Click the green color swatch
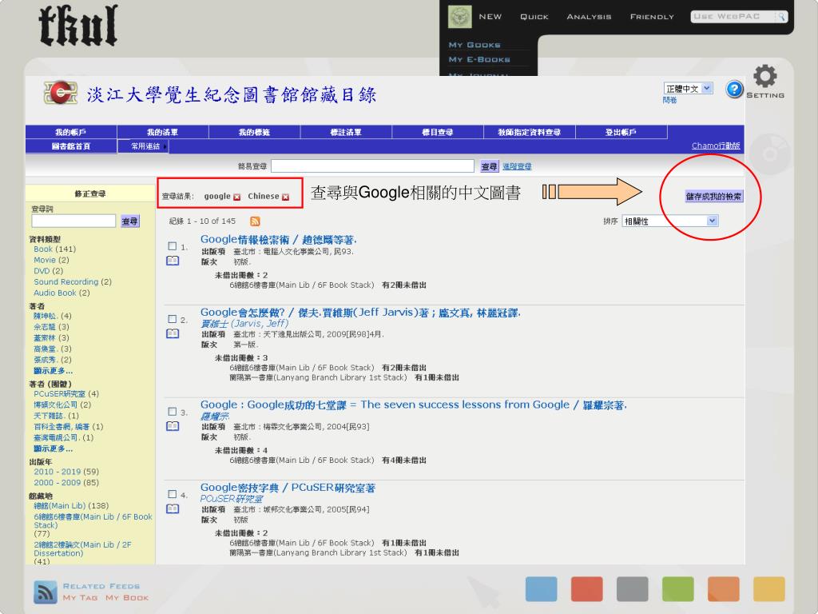818x614 pixels. [x=677, y=589]
